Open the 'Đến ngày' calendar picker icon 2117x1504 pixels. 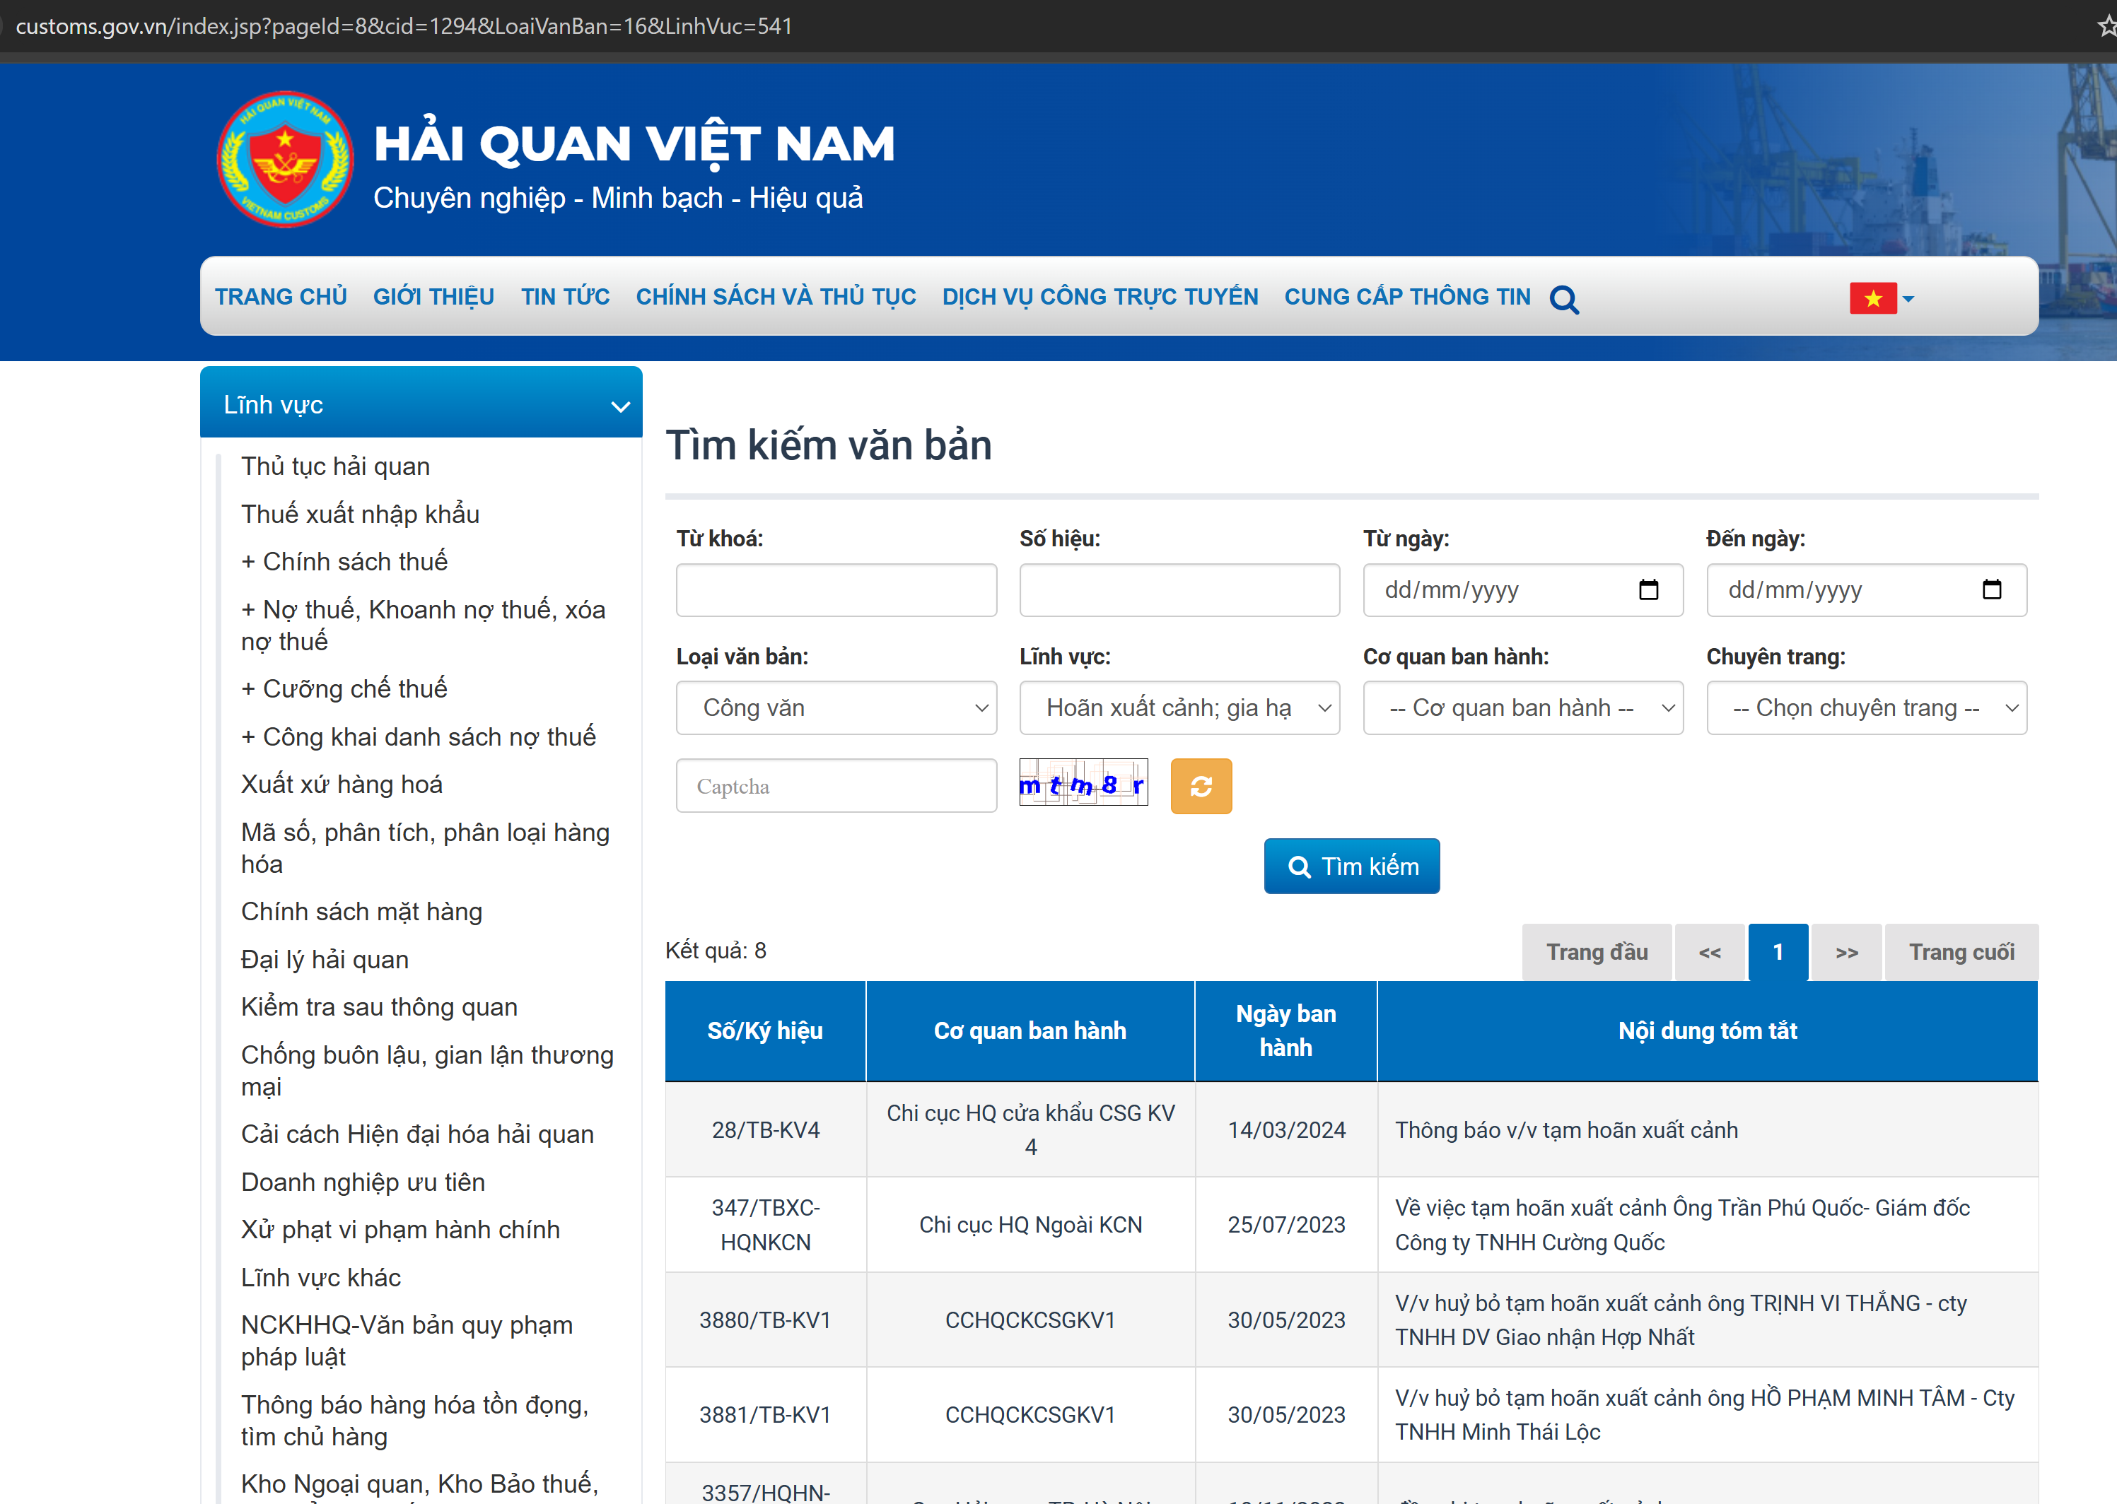click(1991, 590)
